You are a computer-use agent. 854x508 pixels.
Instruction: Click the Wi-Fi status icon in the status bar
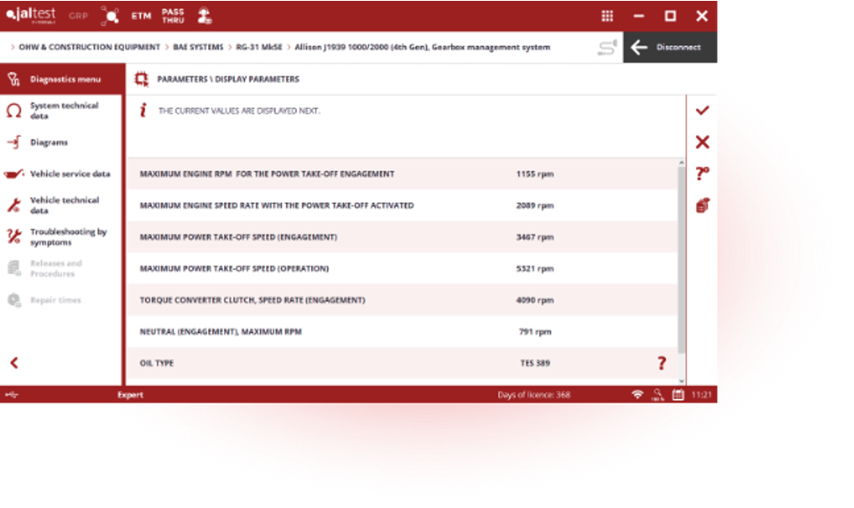639,395
